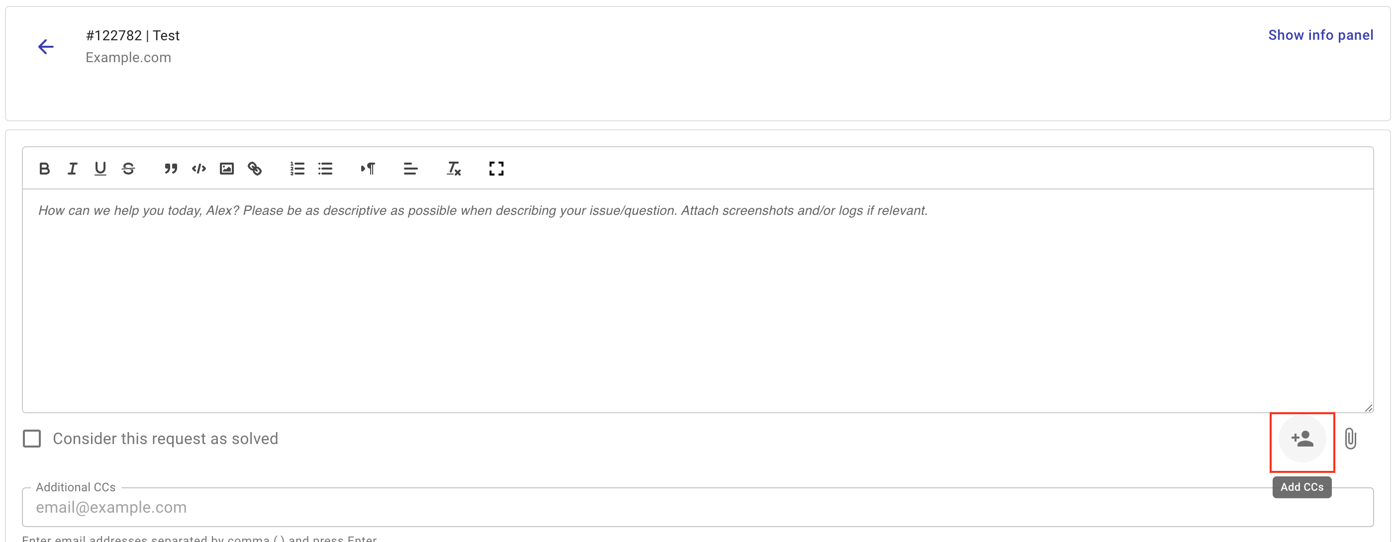Toggle bold formatting in editor toolbar
The height and width of the screenshot is (542, 1398).
(44, 169)
